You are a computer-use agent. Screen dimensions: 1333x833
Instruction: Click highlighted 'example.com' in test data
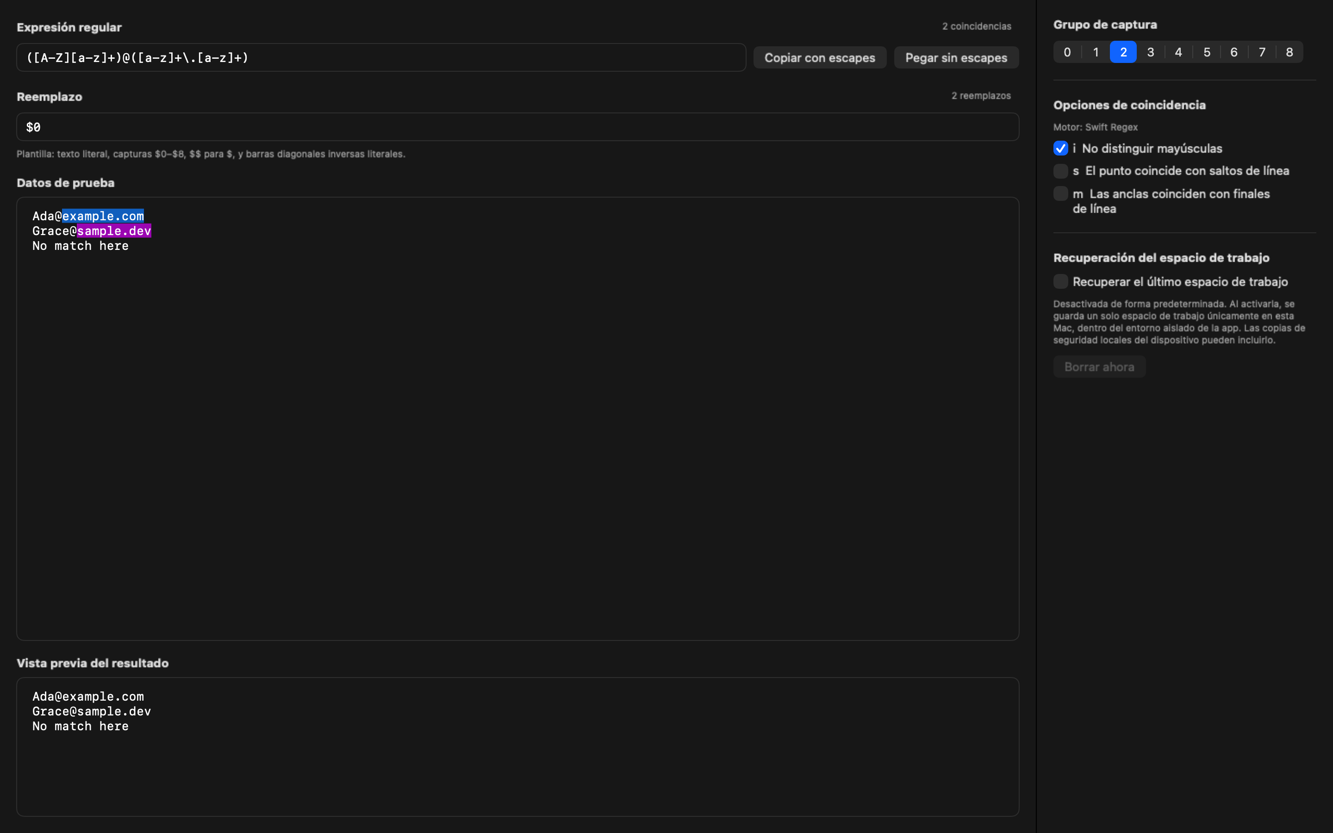[103, 216]
